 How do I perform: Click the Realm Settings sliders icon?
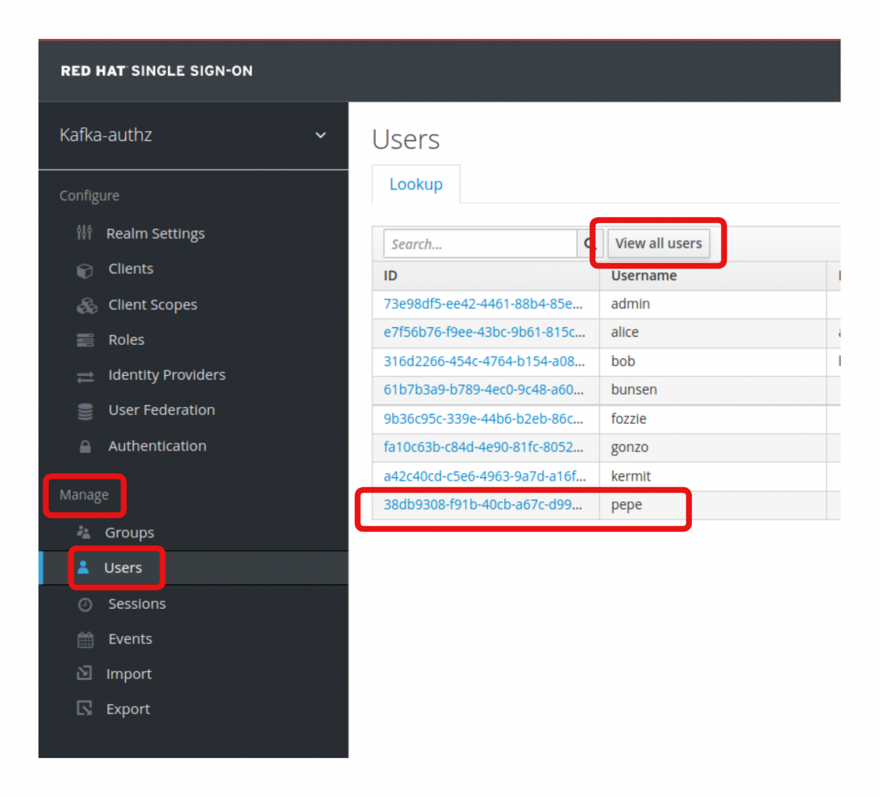(84, 233)
